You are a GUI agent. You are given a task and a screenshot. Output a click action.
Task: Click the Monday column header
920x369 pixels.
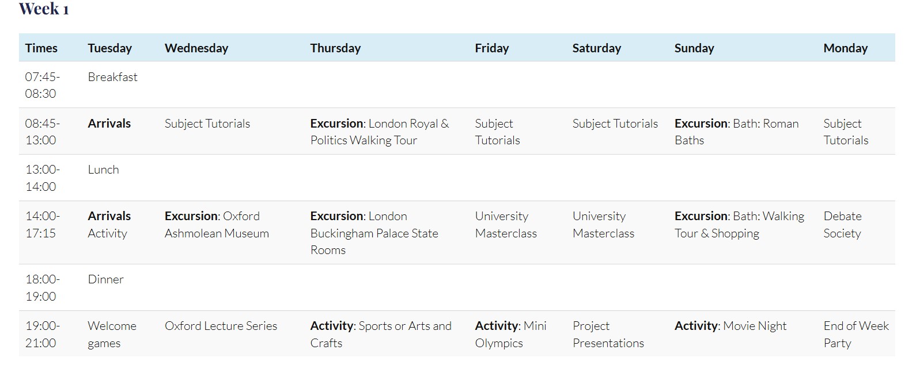[845, 48]
